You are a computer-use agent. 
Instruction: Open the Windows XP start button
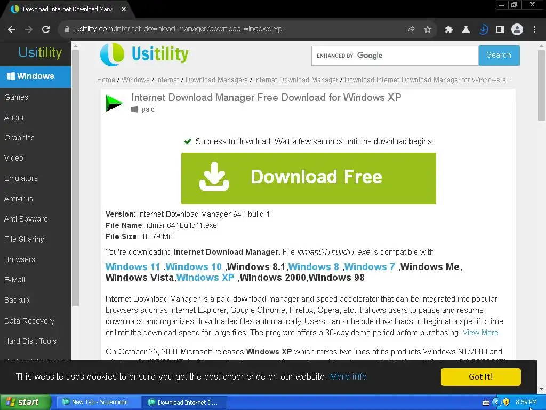(26, 403)
